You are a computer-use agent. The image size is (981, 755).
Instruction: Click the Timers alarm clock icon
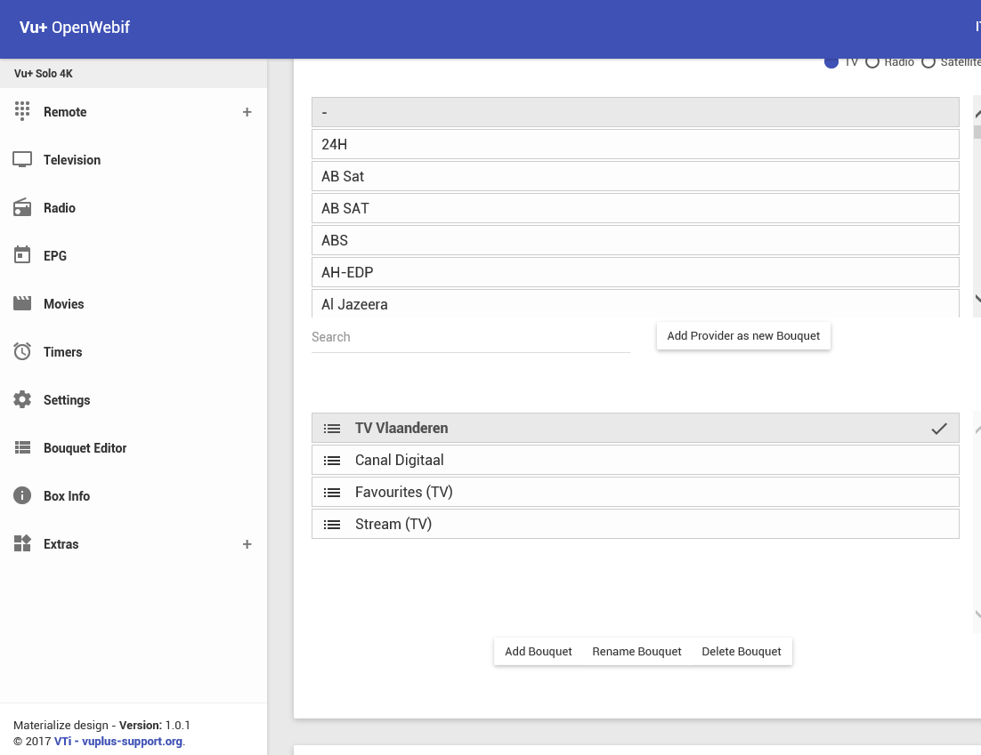[22, 352]
